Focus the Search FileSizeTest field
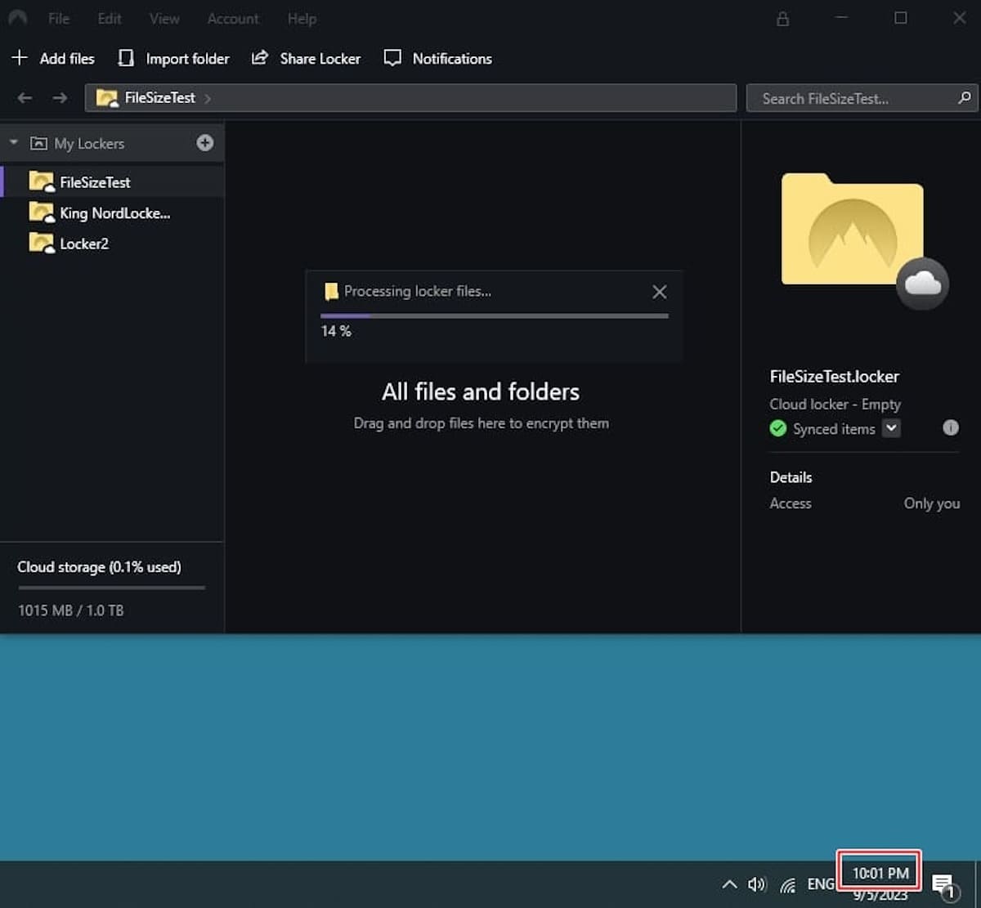 [862, 98]
